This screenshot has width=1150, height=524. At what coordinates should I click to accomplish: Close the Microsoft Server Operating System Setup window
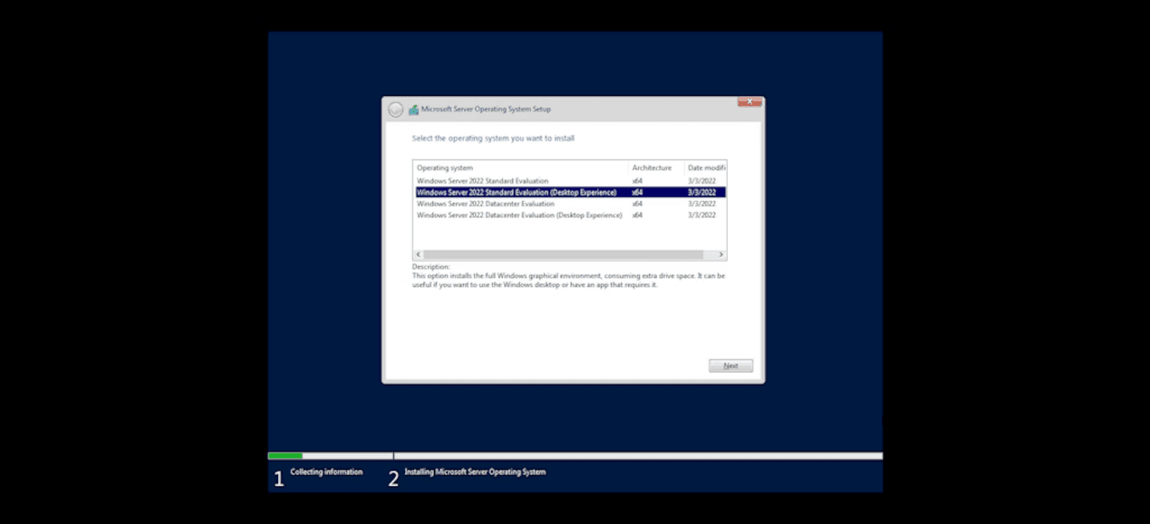[749, 102]
